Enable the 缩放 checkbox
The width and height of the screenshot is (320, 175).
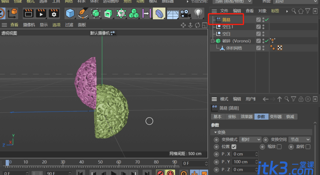[279, 147]
